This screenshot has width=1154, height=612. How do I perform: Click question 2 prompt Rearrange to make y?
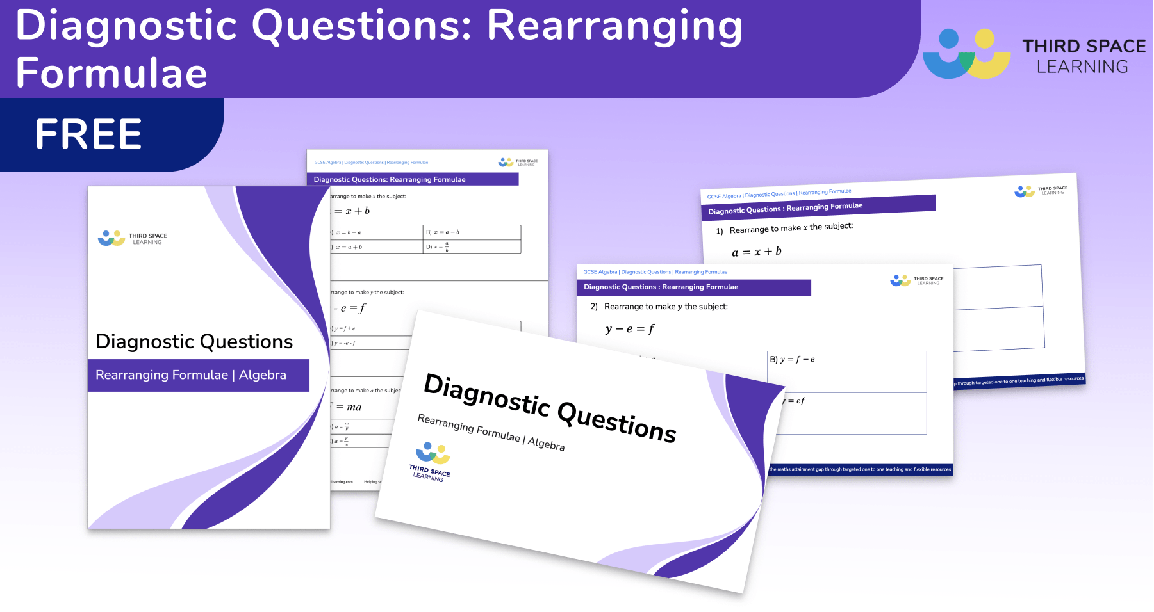[x=666, y=307]
